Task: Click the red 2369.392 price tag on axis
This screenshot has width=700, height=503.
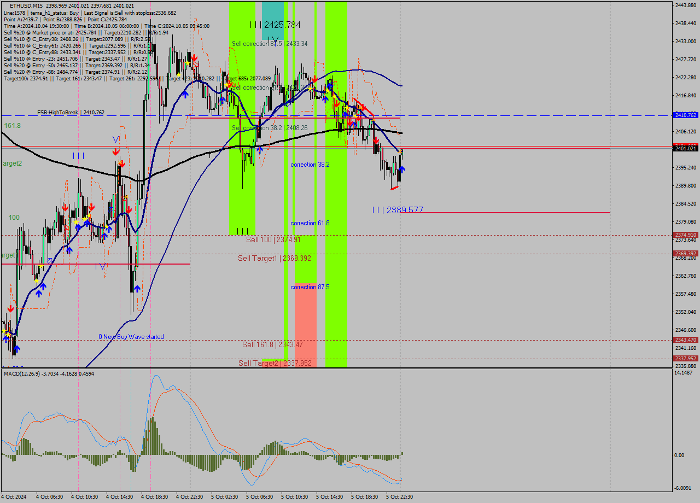Action: 686,254
